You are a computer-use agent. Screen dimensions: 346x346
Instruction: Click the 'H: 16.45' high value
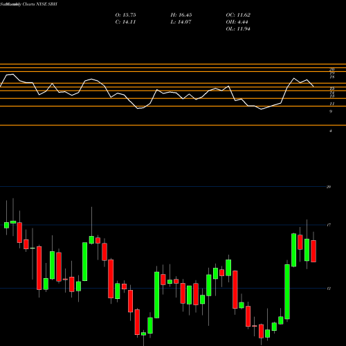point(181,15)
